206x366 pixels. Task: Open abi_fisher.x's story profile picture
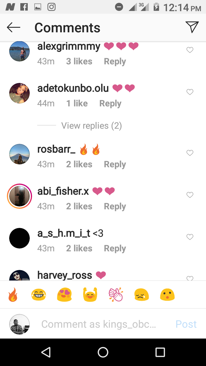tap(19, 196)
